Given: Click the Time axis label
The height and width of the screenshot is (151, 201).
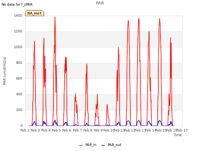Looking at the screenshot, I should click(x=178, y=135).
